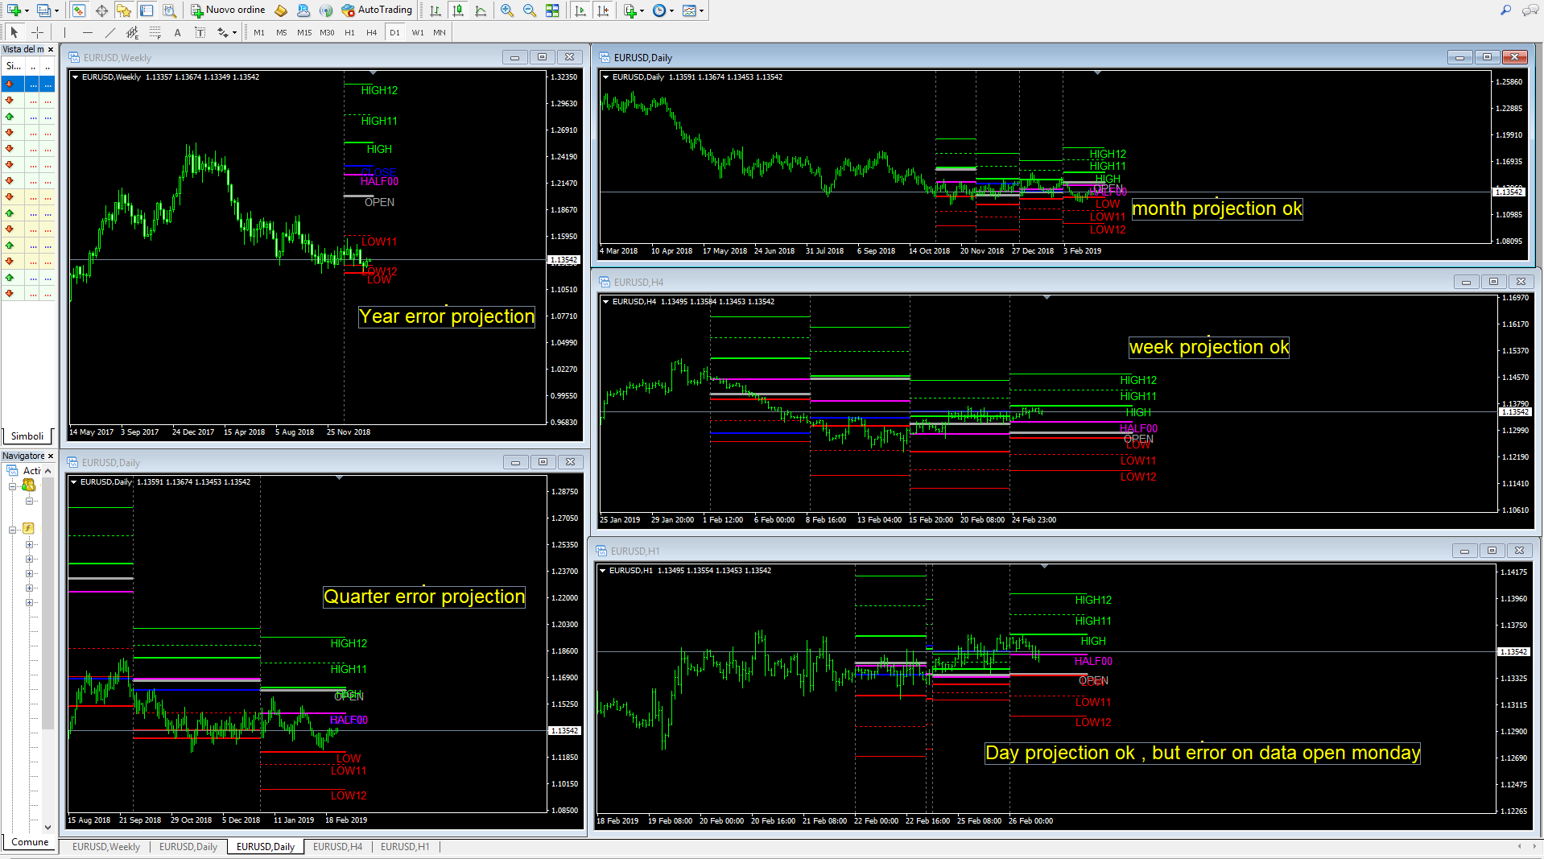The width and height of the screenshot is (1544, 859).
Task: Toggle the Navigator panel folder-star icon
Action: tap(123, 10)
